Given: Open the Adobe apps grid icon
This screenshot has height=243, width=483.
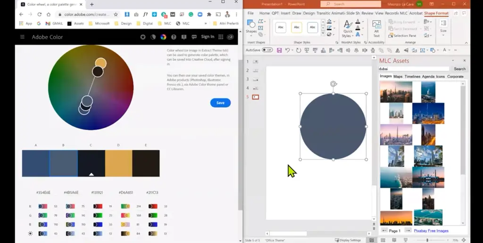Looking at the screenshot, I should (221, 37).
